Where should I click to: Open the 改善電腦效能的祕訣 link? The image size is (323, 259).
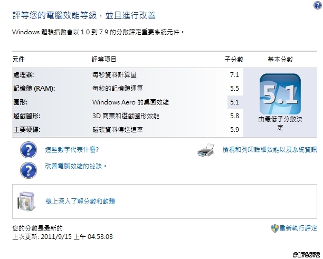(x=76, y=166)
